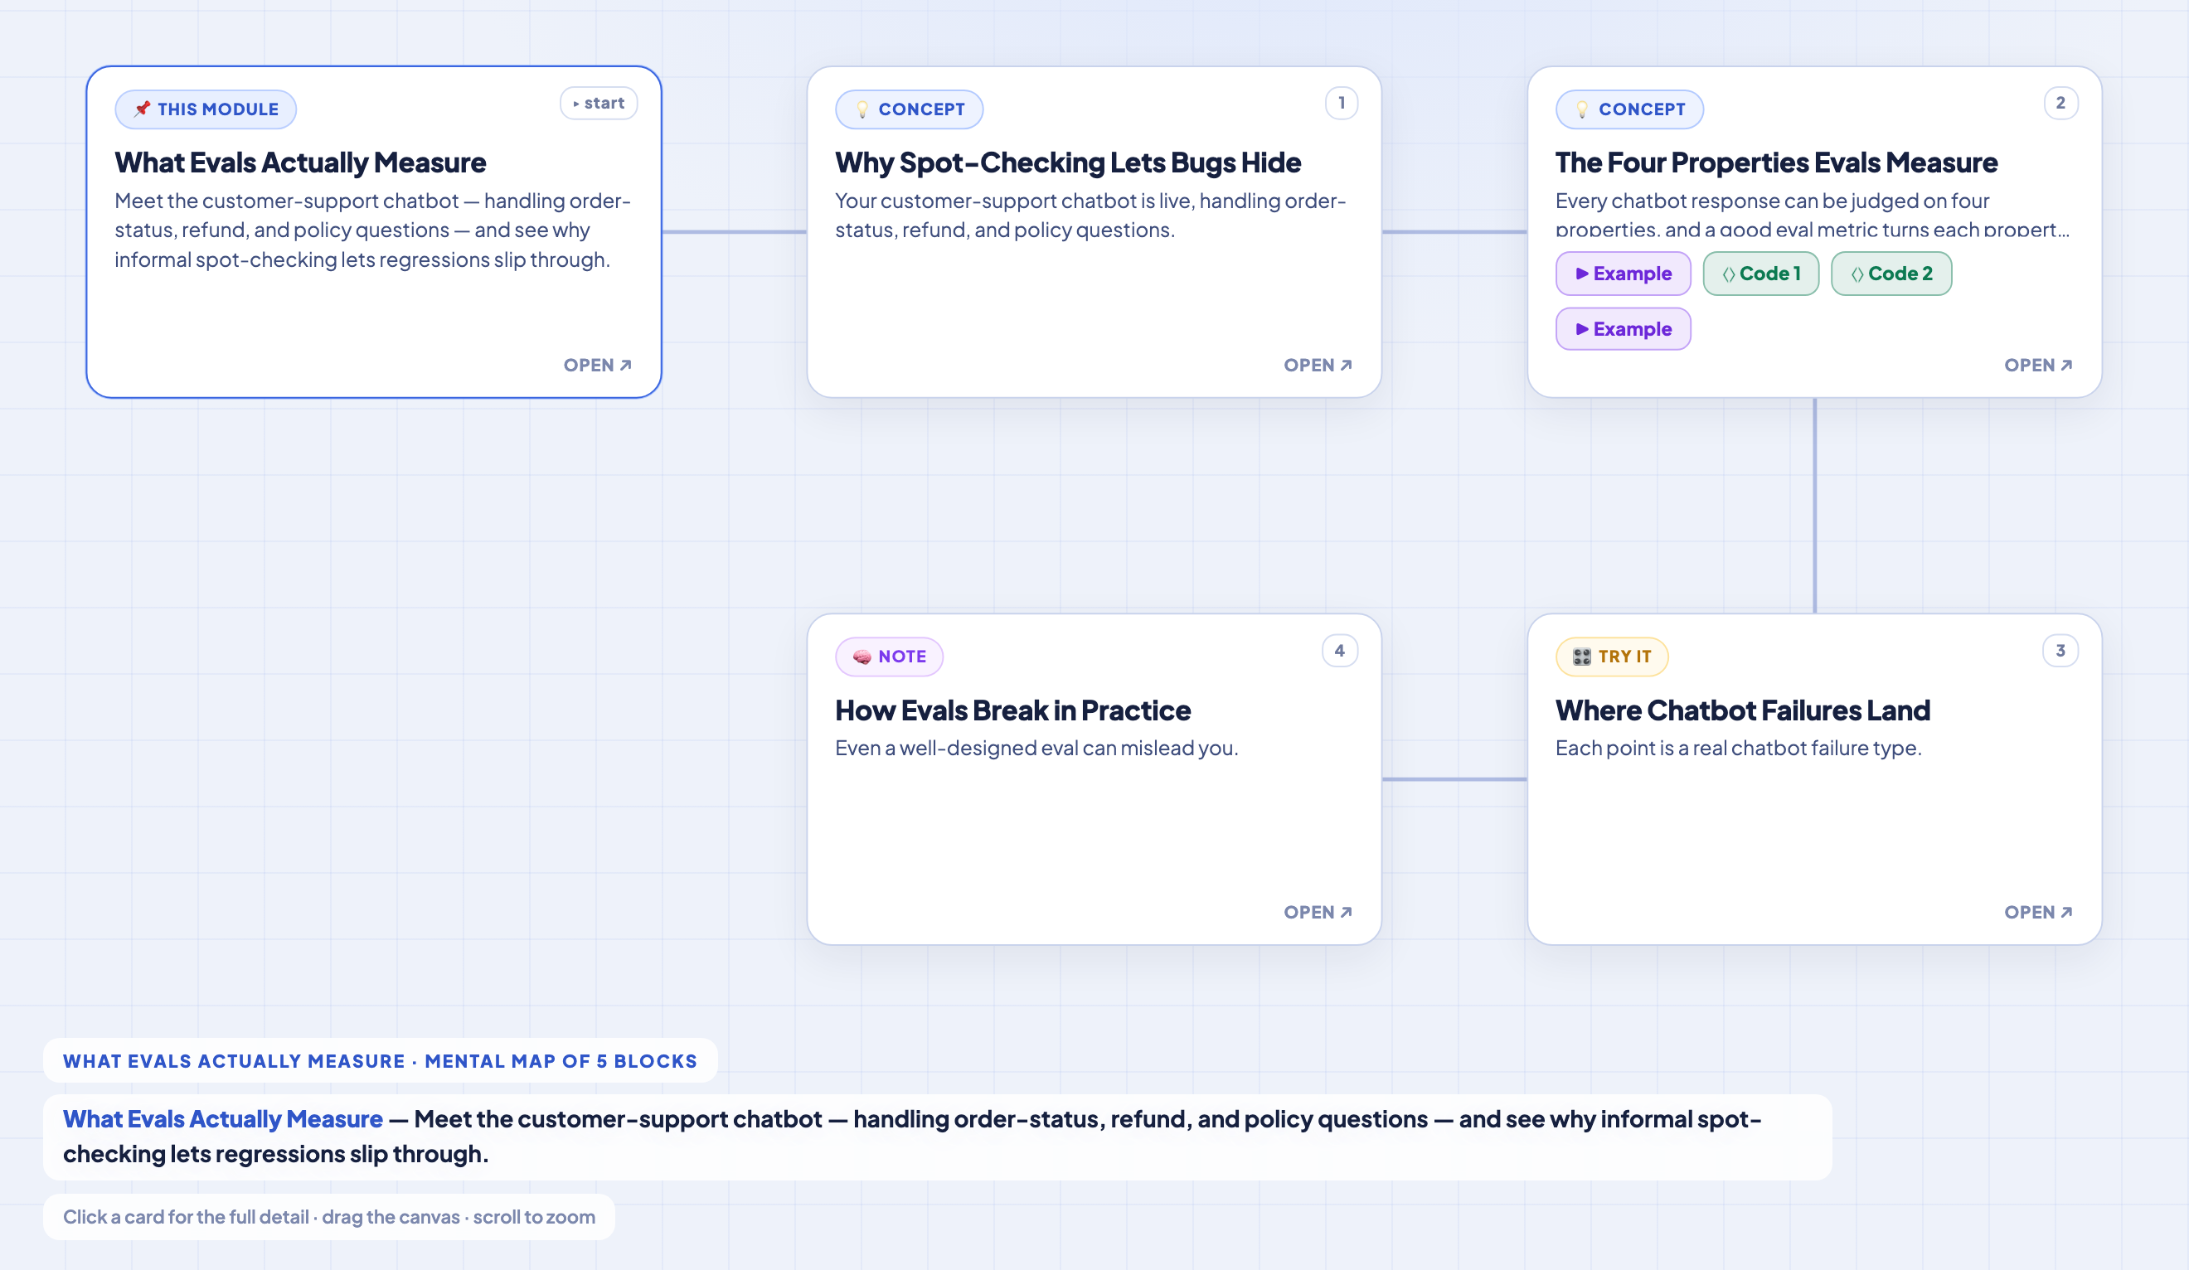Click the Example chip below Code 1
Screen dimensions: 2189x1270
click(x=1623, y=329)
